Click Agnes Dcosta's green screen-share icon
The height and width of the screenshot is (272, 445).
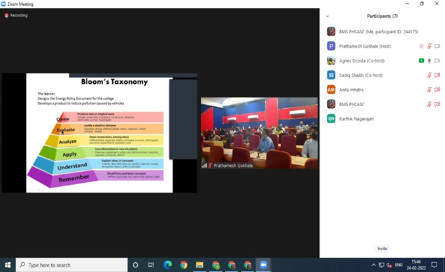pyautogui.click(x=421, y=60)
